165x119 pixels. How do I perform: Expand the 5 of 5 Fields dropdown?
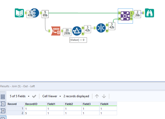20,96
